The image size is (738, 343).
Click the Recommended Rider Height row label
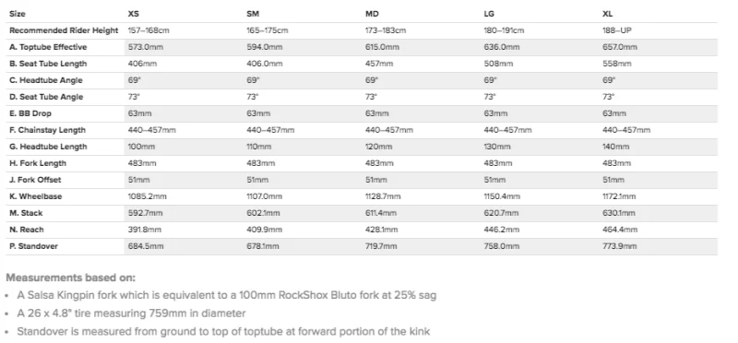(64, 30)
